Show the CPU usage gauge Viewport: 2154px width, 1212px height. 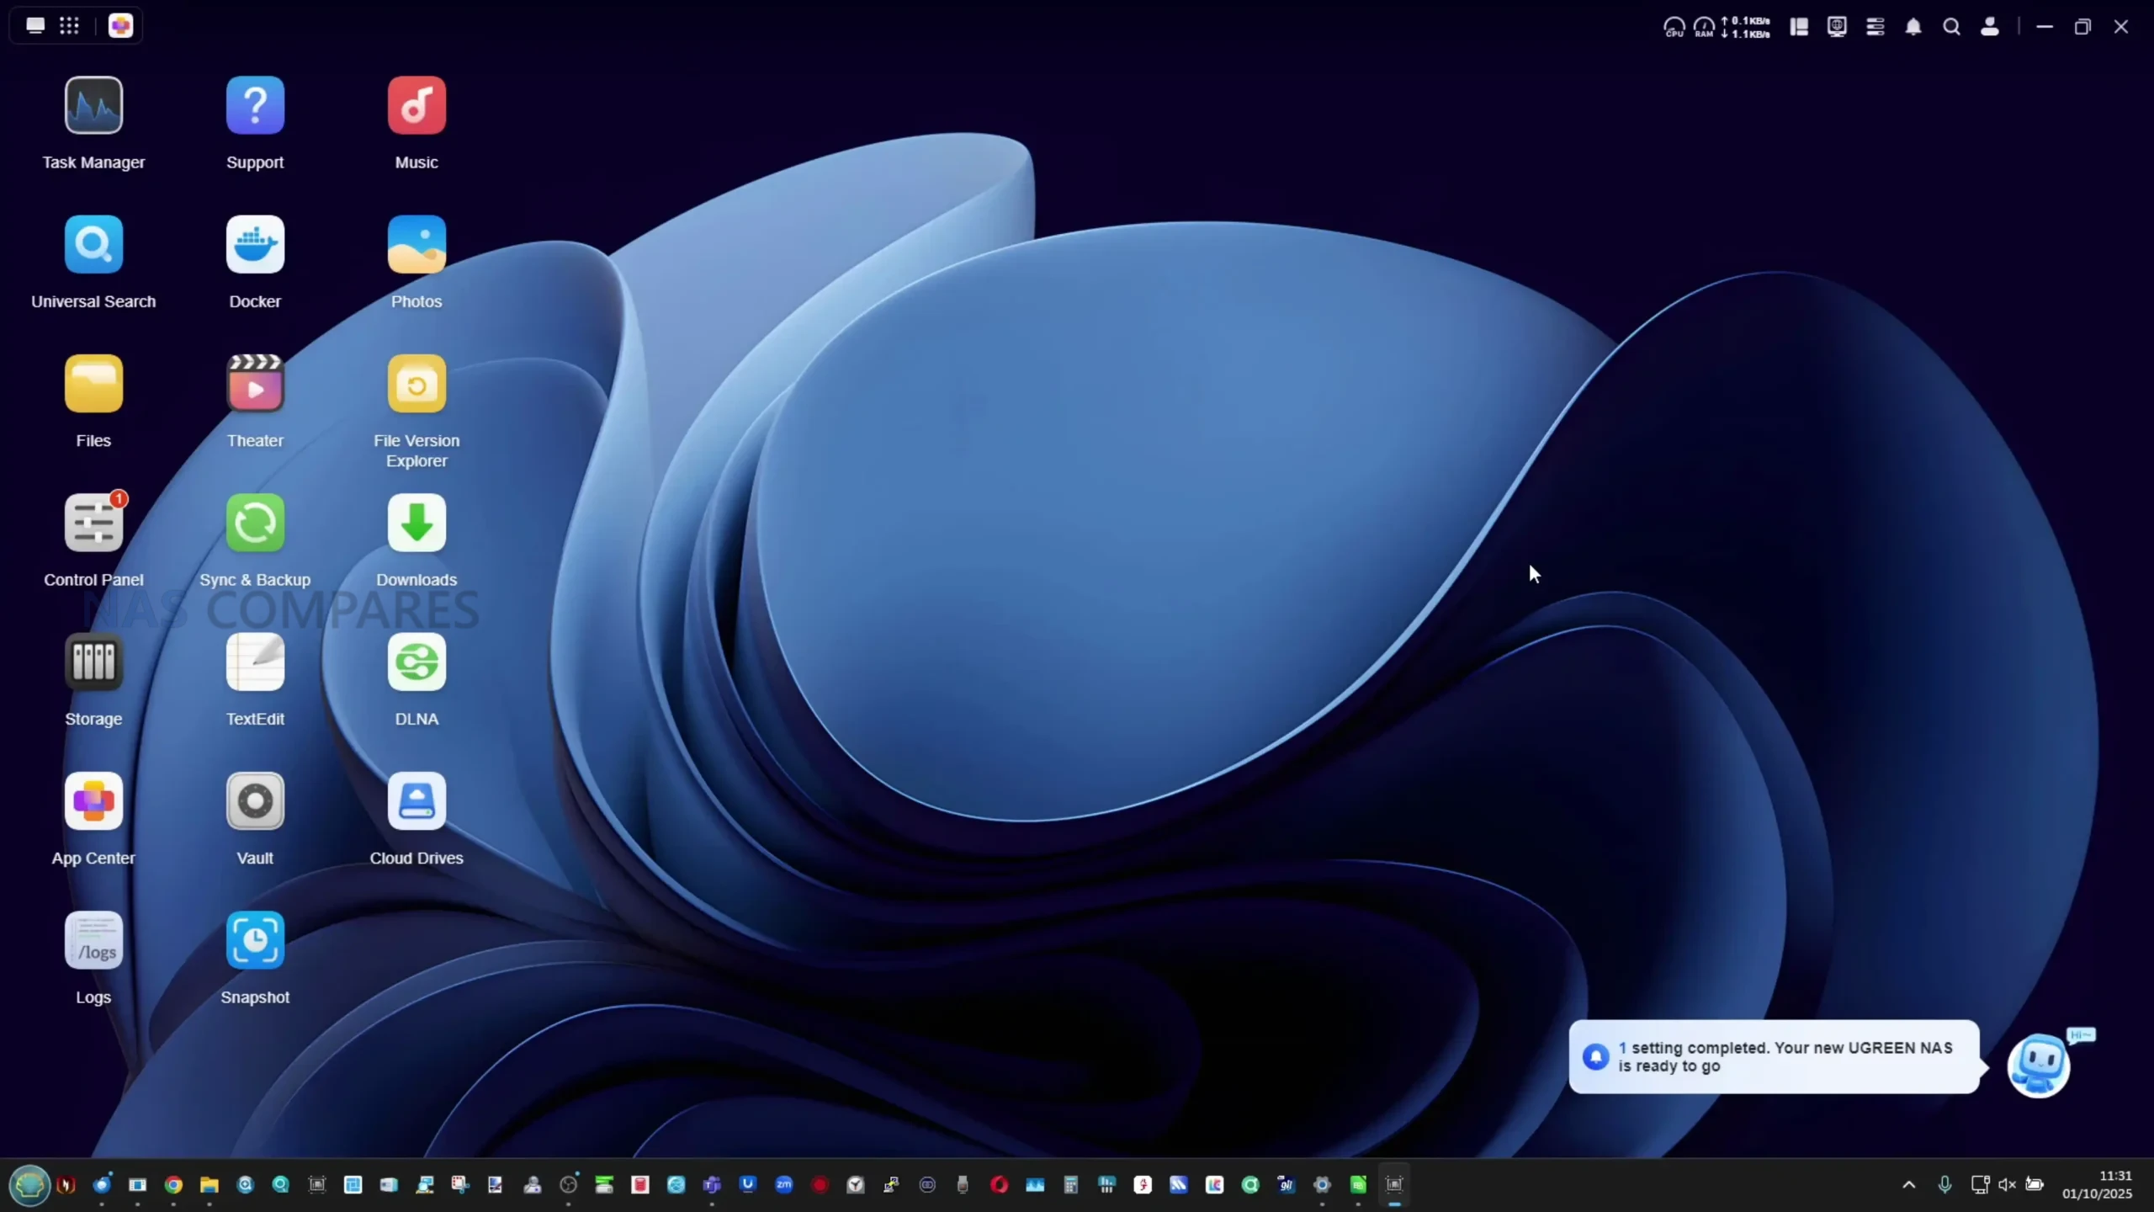[x=1674, y=27]
